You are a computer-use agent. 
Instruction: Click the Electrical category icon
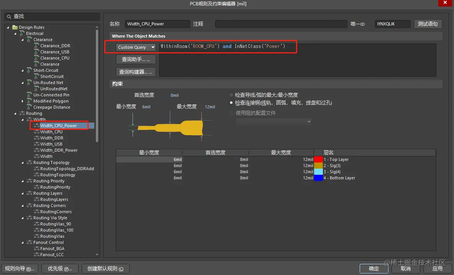[22, 33]
